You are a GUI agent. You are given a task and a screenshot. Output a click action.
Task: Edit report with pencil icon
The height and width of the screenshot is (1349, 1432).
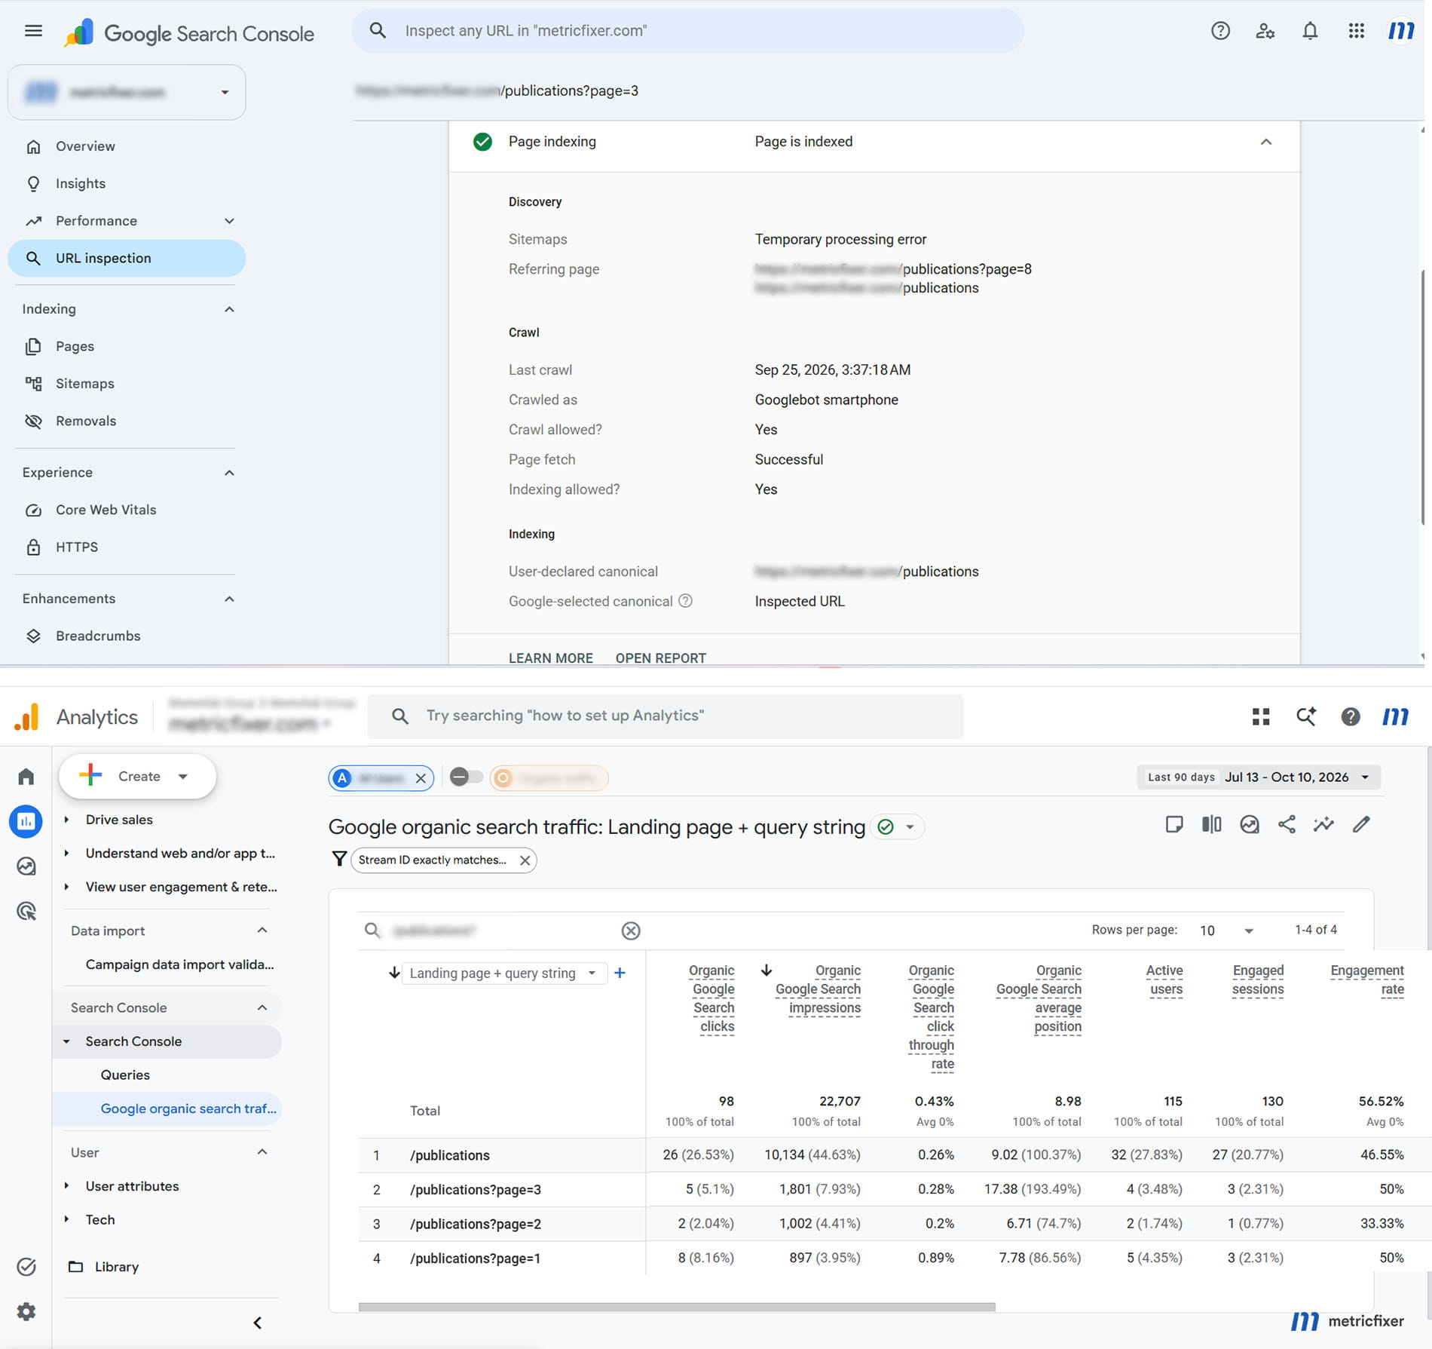click(x=1361, y=824)
